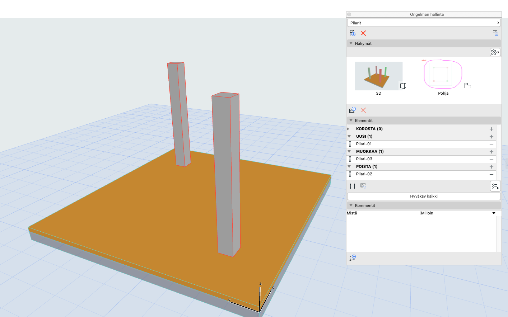The image size is (508, 317).
Task: Click the new issue flag-plus icon
Action: pyautogui.click(x=353, y=33)
